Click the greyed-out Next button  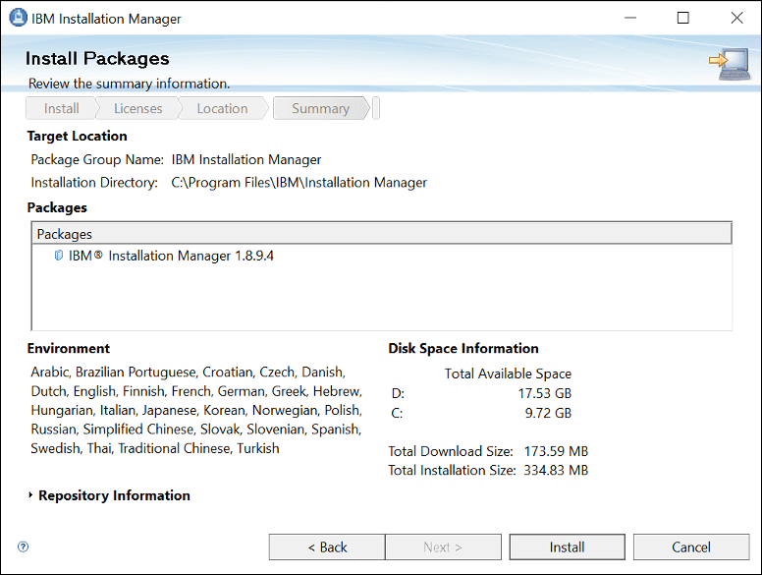click(443, 547)
